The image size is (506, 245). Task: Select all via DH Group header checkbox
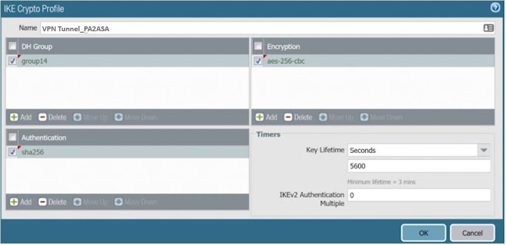(x=13, y=46)
